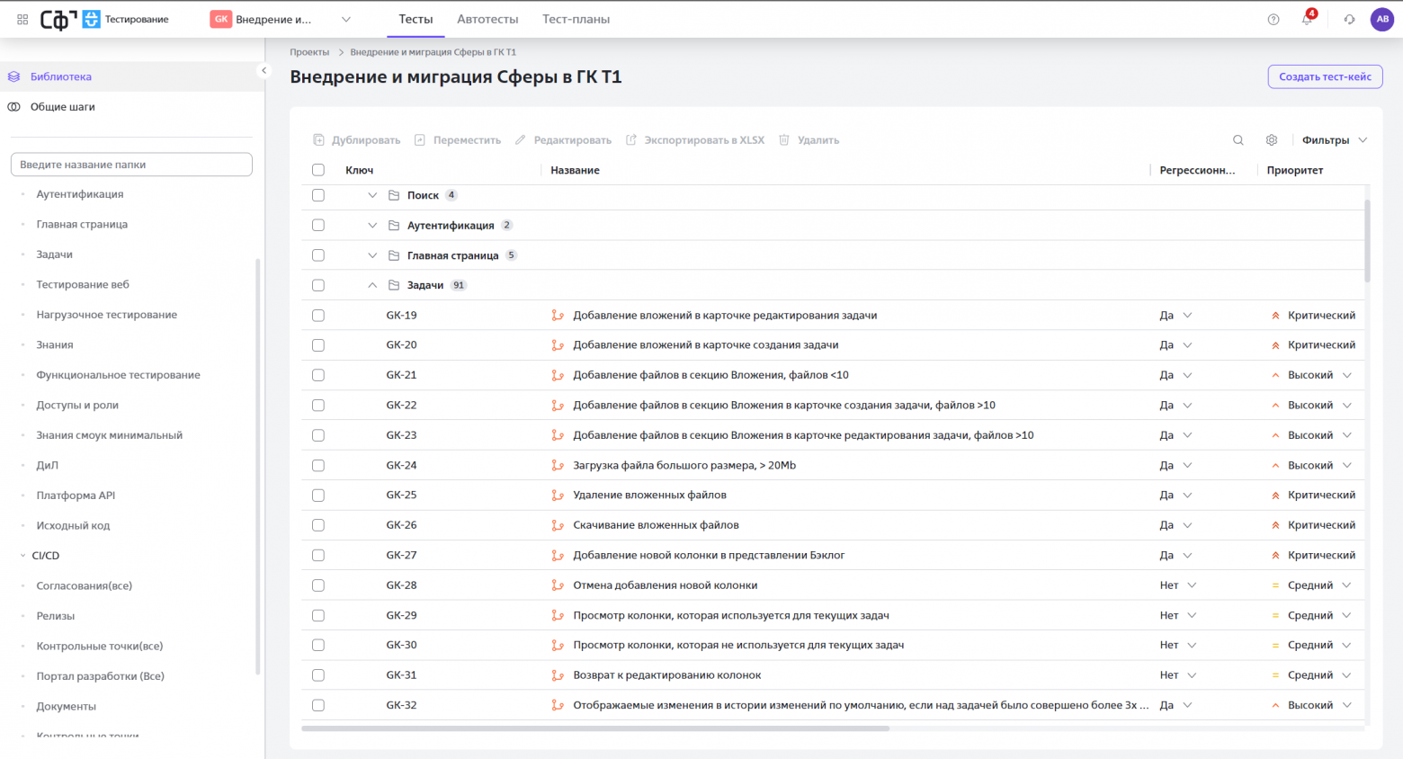Go to Проекты breadcrumb link
Viewport: 1403px width, 759px height.
[x=309, y=52]
